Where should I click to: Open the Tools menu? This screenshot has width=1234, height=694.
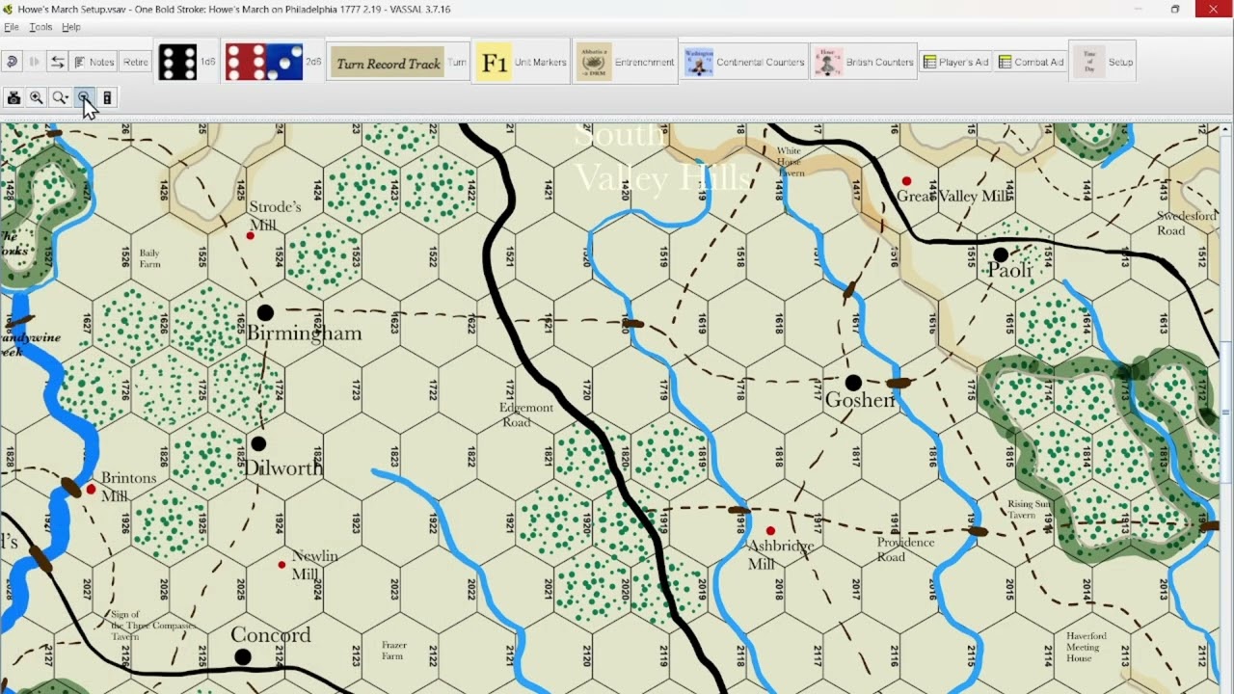click(40, 27)
